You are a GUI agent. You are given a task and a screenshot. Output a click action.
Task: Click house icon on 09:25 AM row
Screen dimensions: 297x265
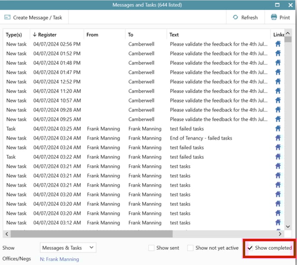pyautogui.click(x=278, y=119)
